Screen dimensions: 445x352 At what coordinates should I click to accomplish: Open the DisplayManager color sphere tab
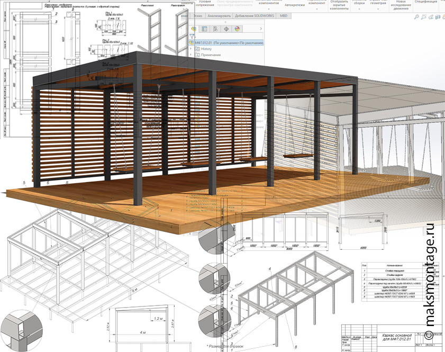pos(237,29)
